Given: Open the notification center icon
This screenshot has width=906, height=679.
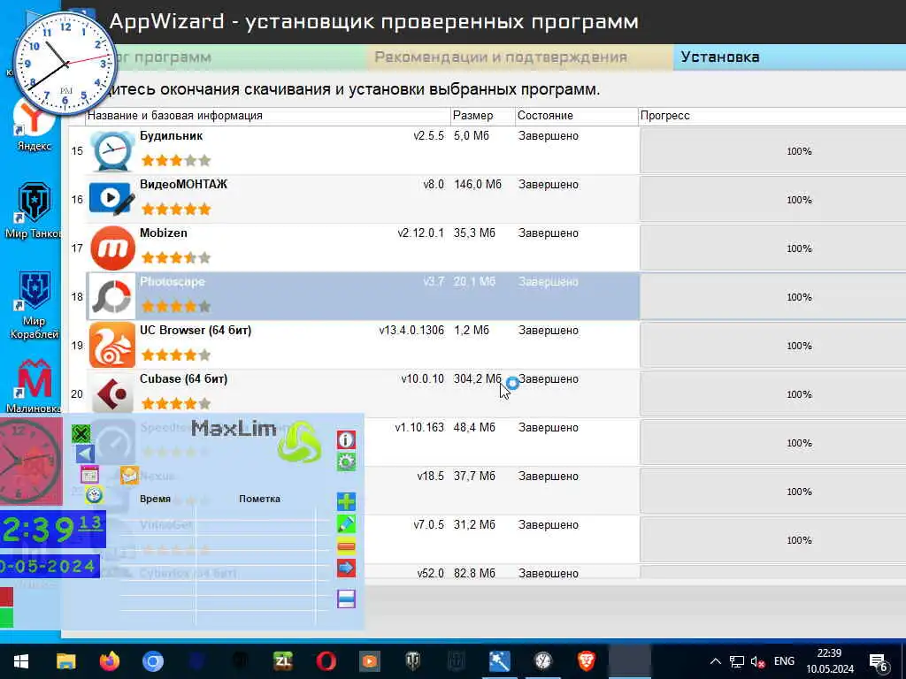Looking at the screenshot, I should [x=879, y=662].
